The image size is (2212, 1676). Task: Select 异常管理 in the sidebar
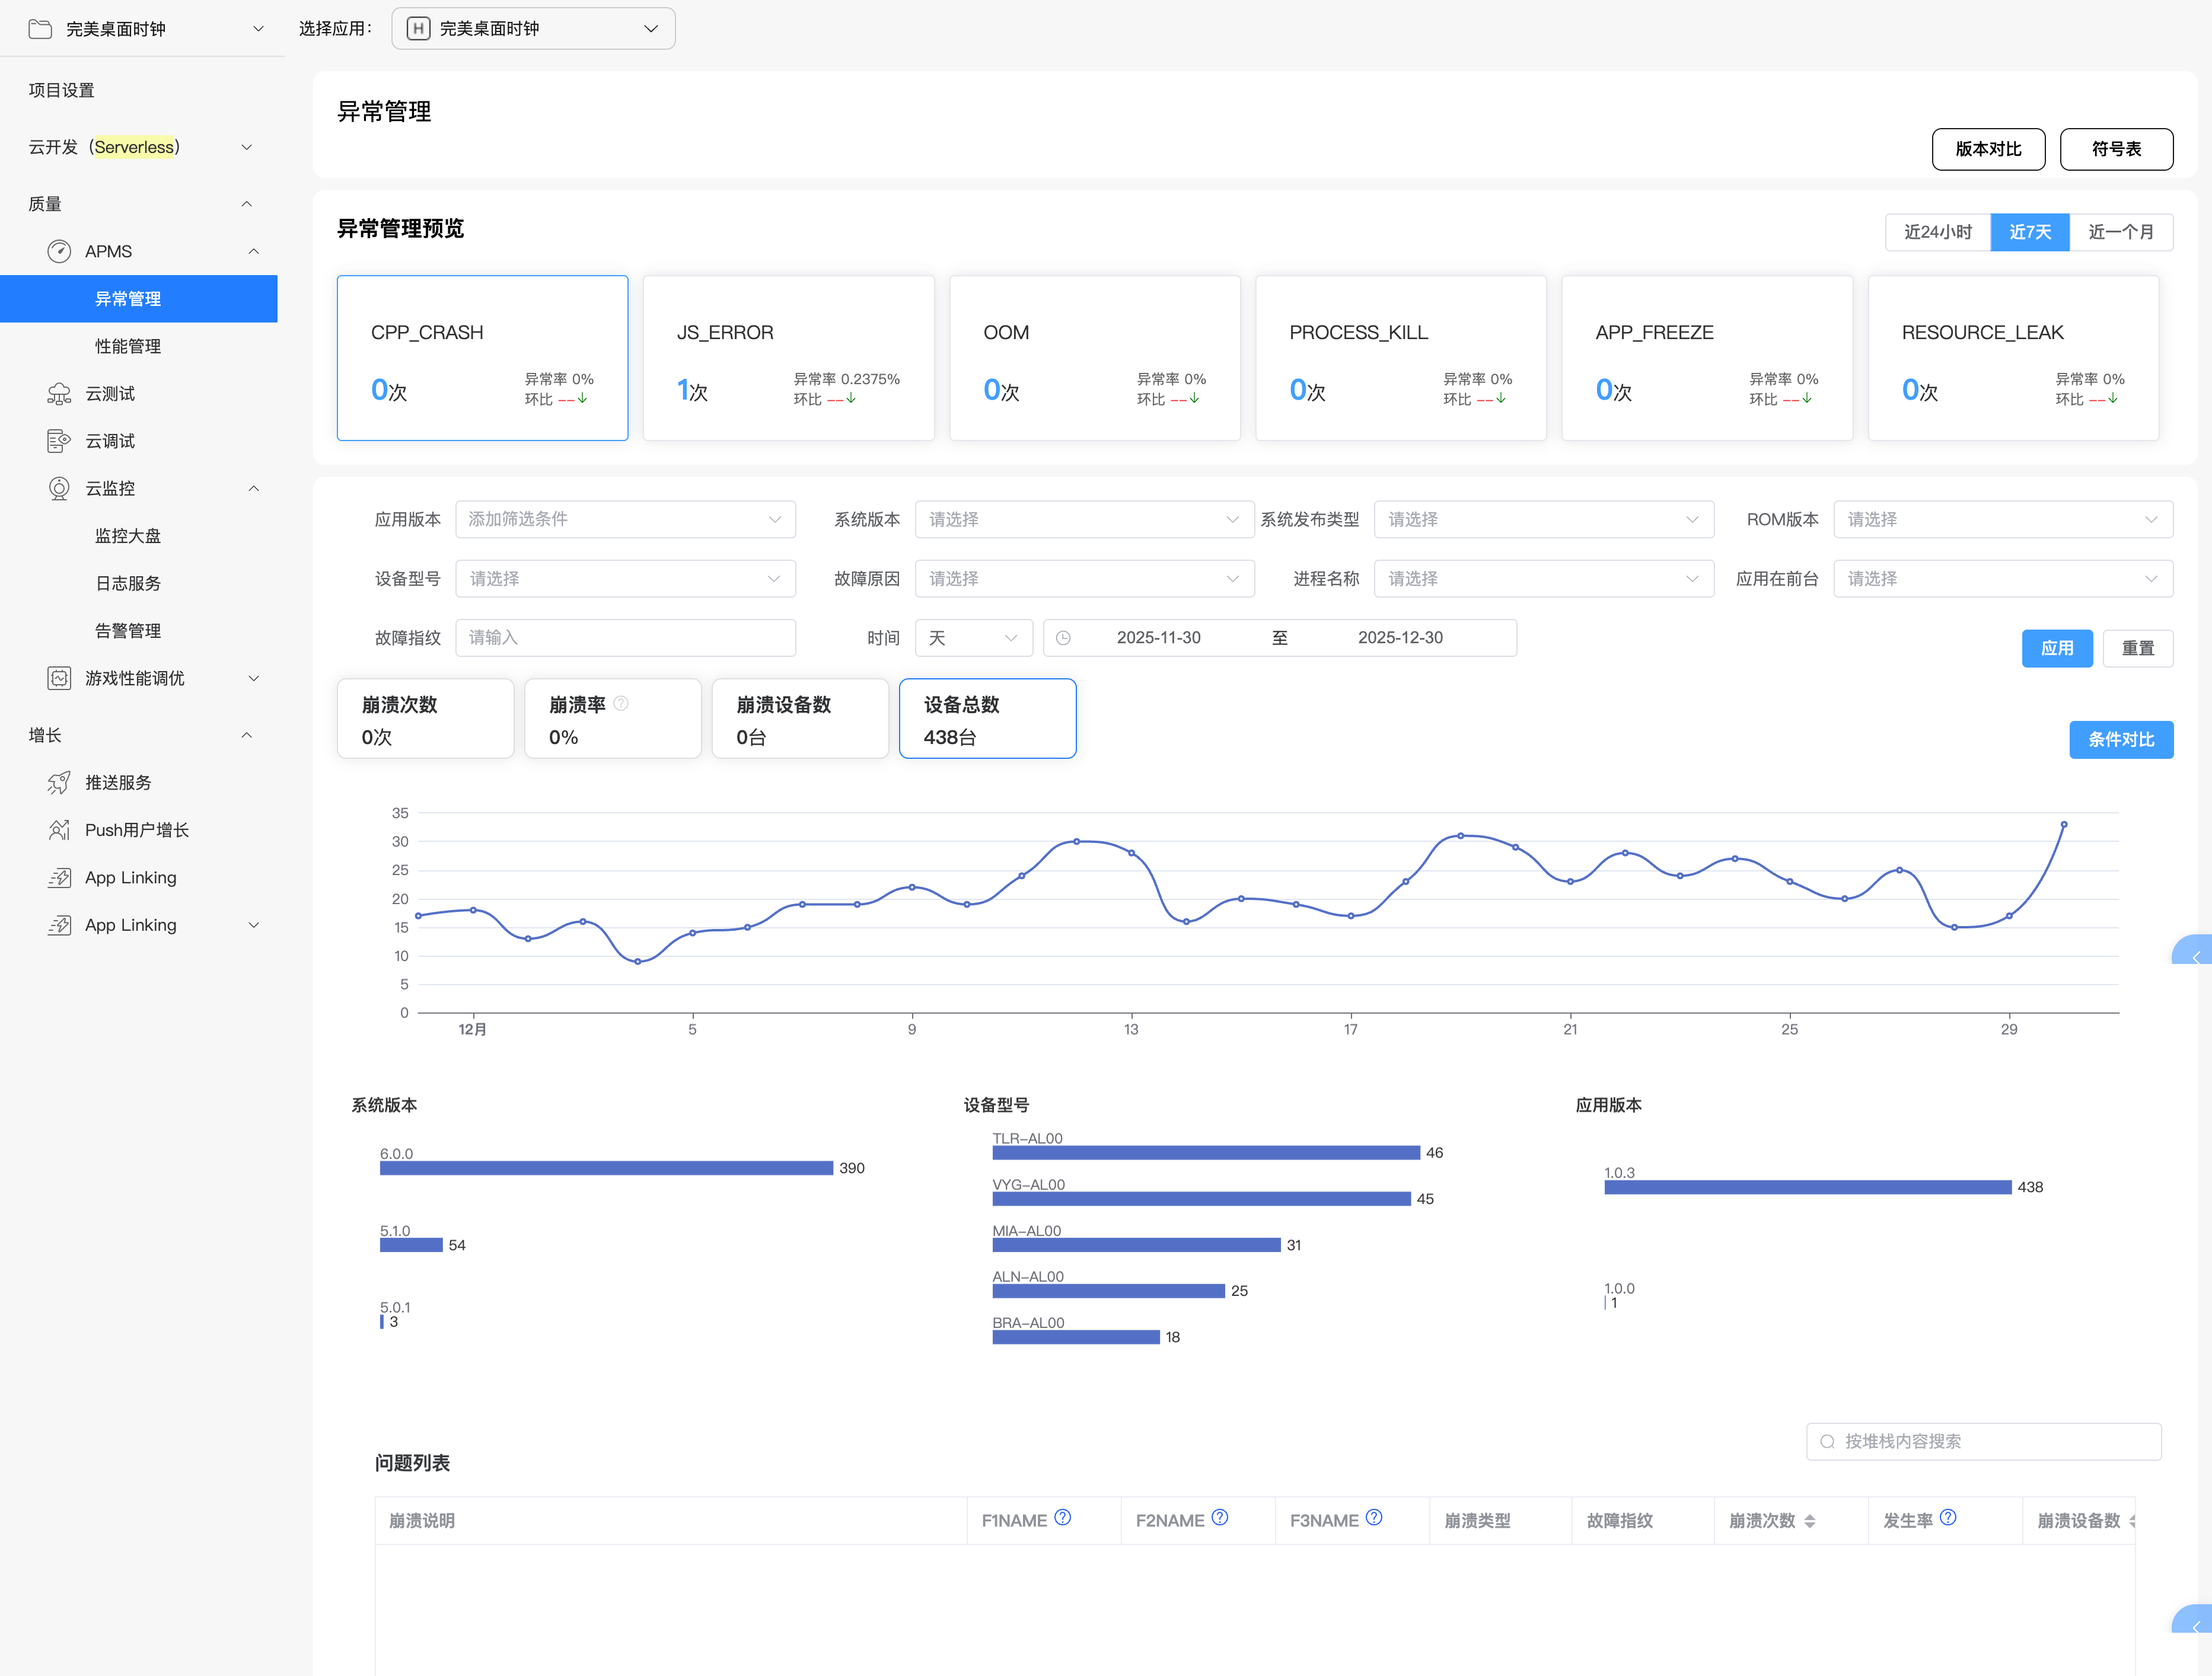tap(139, 299)
